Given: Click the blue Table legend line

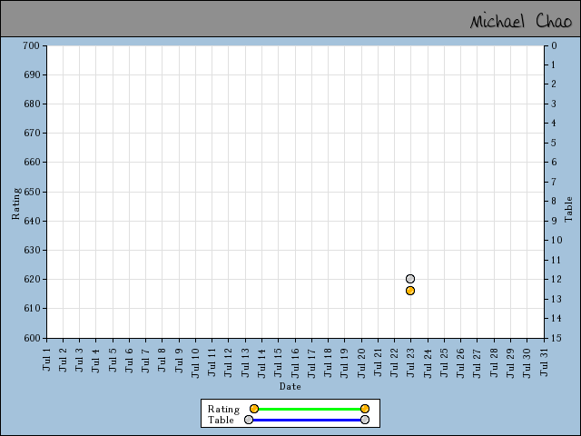Looking at the screenshot, I should (x=307, y=420).
